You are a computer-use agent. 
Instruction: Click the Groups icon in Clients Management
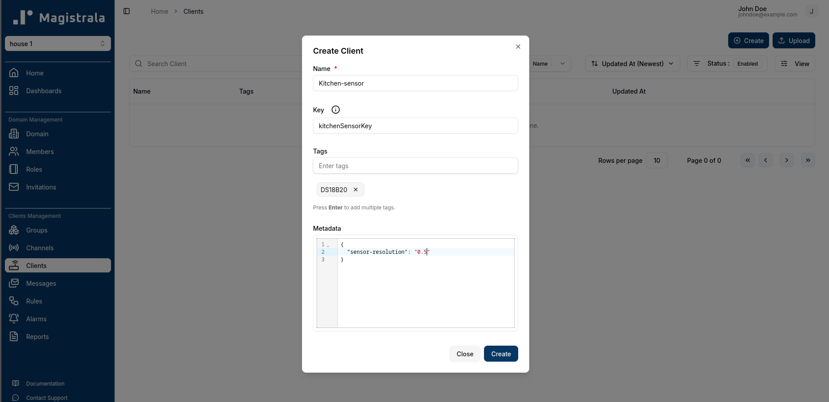tap(14, 230)
